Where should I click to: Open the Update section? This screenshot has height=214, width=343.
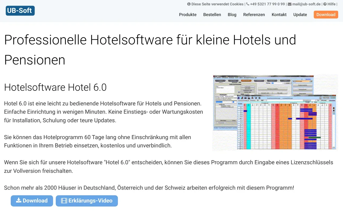(300, 15)
